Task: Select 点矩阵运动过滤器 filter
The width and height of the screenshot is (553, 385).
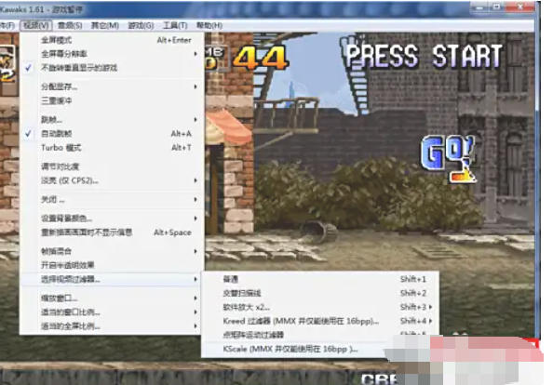Action: pos(320,335)
